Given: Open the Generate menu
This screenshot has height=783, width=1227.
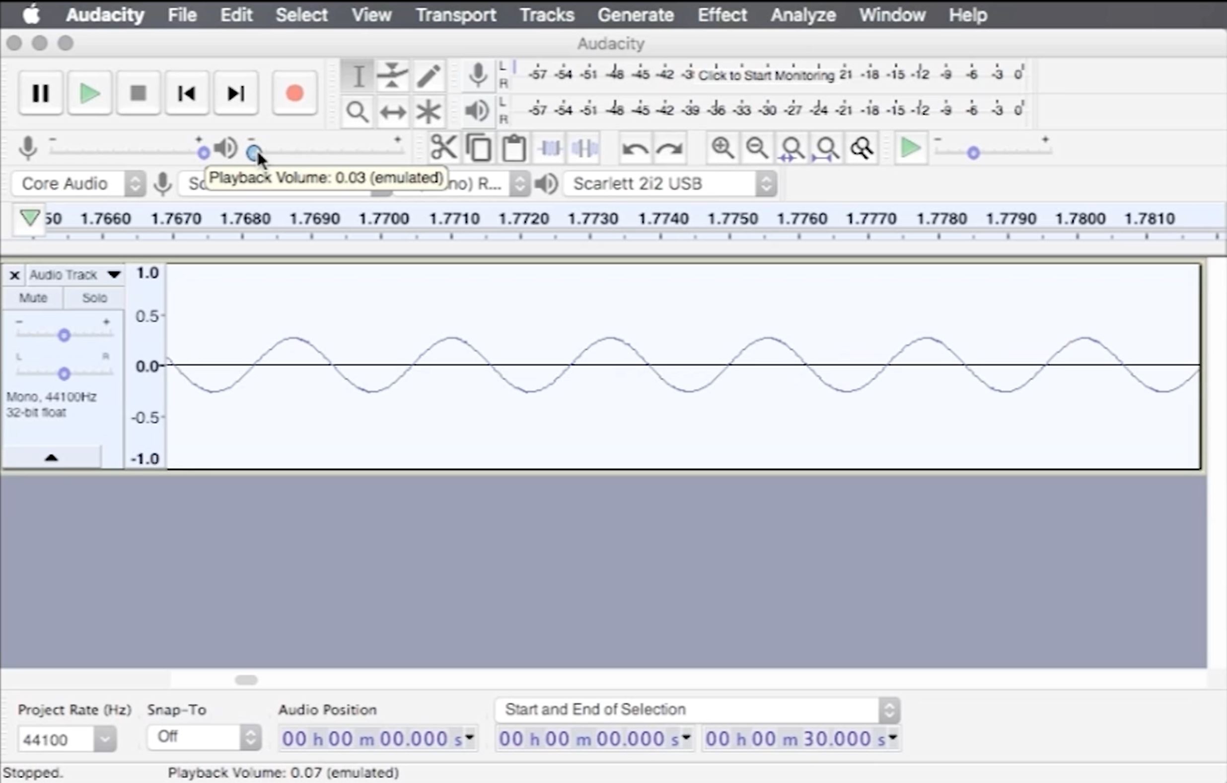Looking at the screenshot, I should point(635,15).
